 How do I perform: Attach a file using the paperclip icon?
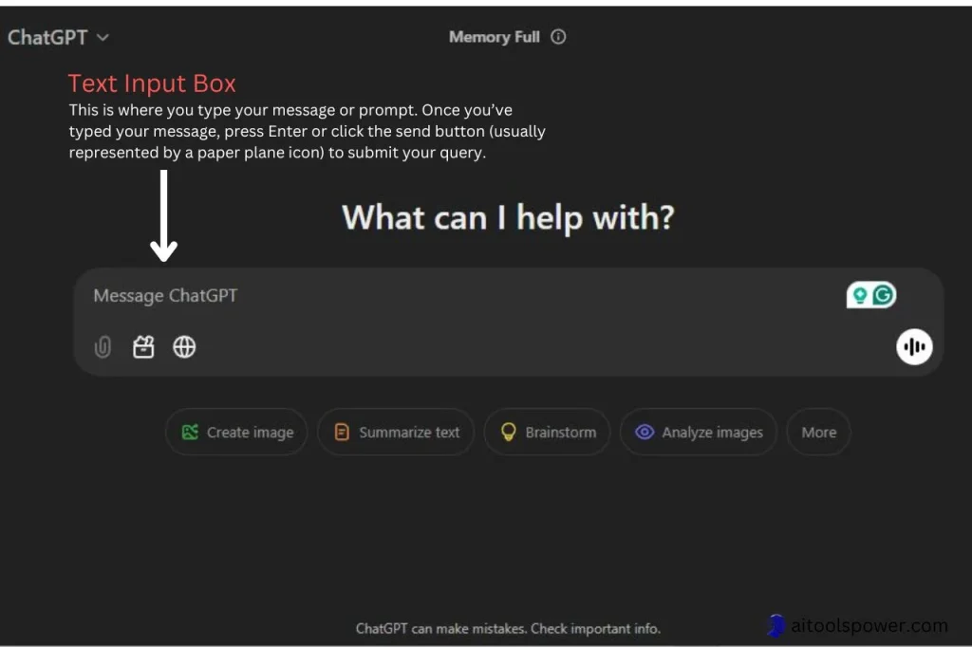[x=103, y=348]
